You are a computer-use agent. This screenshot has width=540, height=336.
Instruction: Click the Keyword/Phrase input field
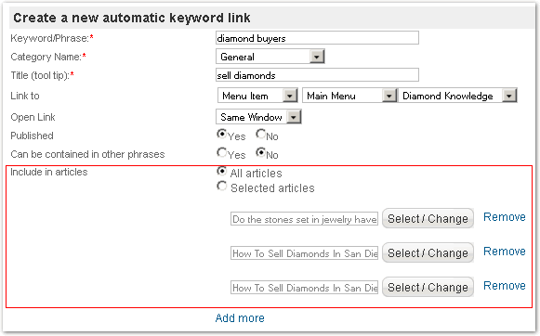[x=317, y=38]
